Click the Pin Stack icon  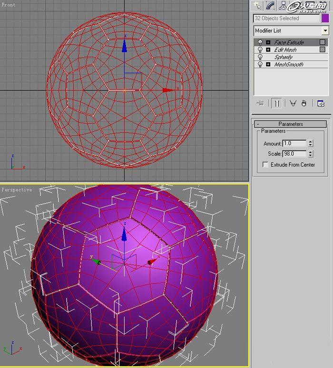[260, 103]
